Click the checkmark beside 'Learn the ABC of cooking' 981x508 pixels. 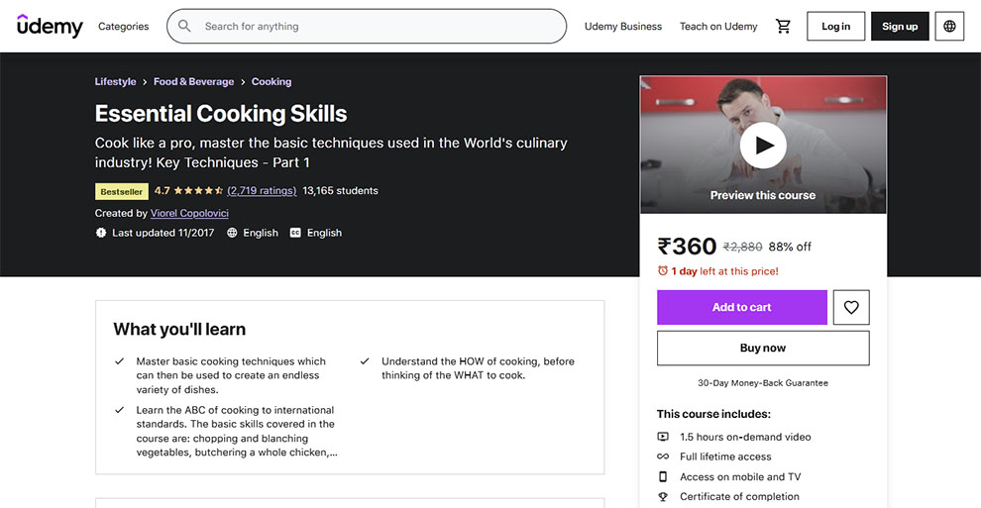pos(120,410)
